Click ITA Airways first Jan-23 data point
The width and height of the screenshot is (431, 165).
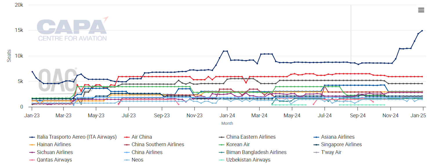pyautogui.click(x=32, y=72)
